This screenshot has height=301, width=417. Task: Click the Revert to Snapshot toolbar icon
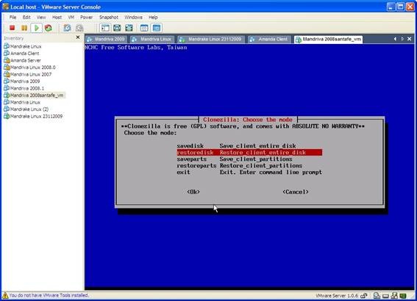click(79, 28)
